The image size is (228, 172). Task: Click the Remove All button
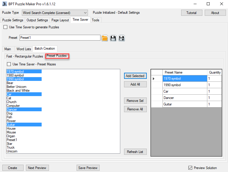point(135,109)
